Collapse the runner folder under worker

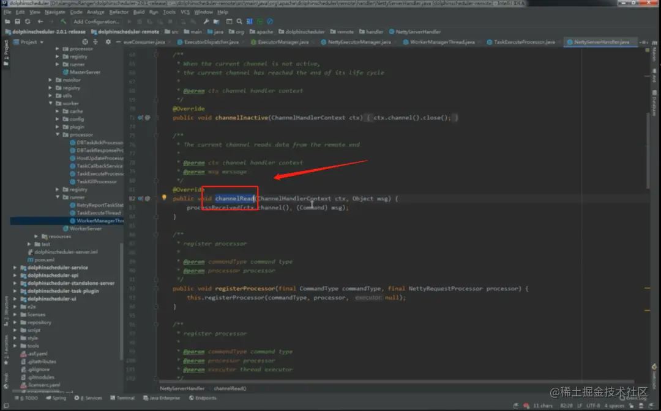(x=58, y=197)
